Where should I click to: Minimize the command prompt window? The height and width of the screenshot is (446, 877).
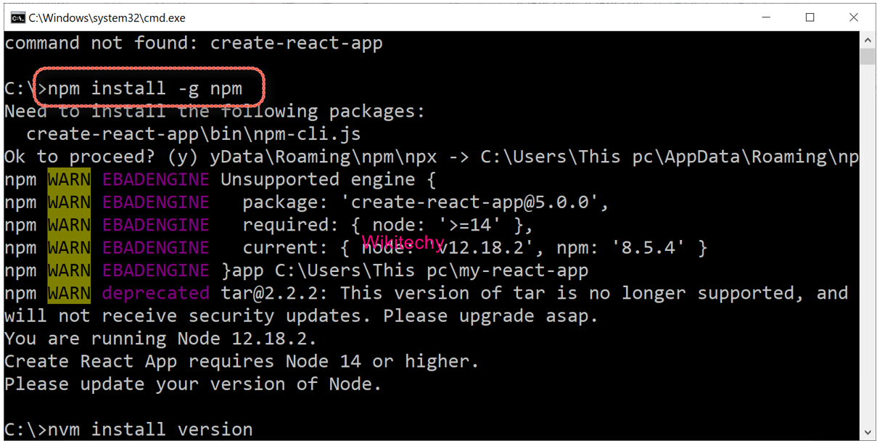point(769,17)
